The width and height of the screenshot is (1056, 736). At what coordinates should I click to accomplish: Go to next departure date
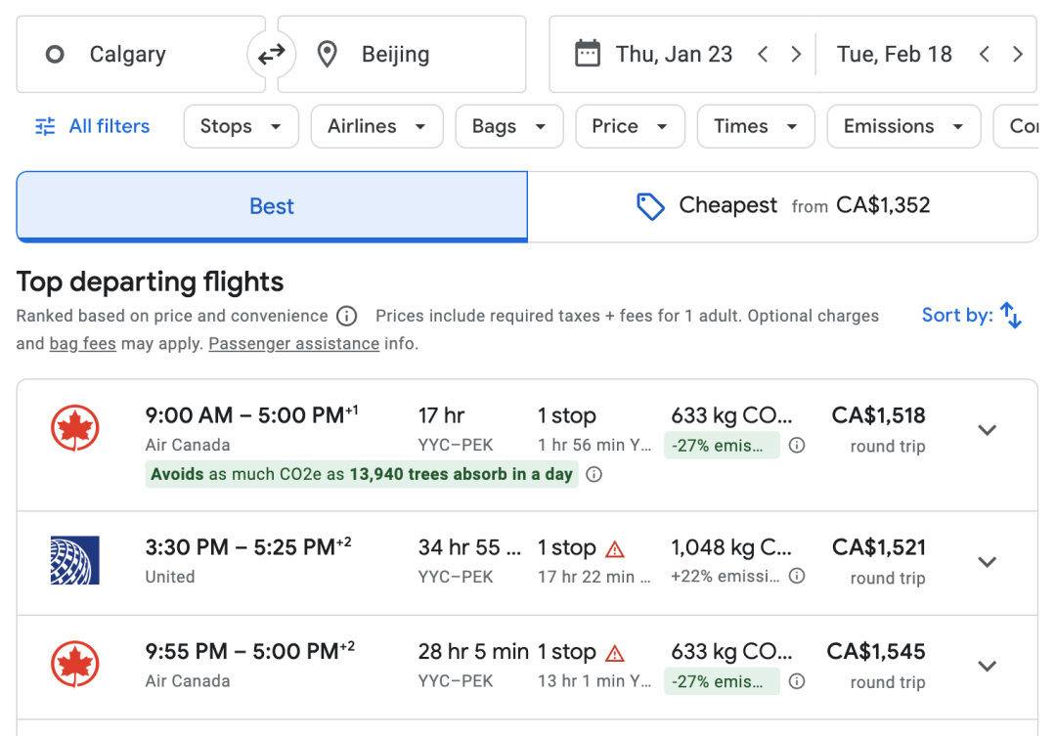point(796,55)
